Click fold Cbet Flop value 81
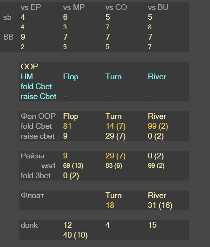Screen dimensions: 210x247 67,126
